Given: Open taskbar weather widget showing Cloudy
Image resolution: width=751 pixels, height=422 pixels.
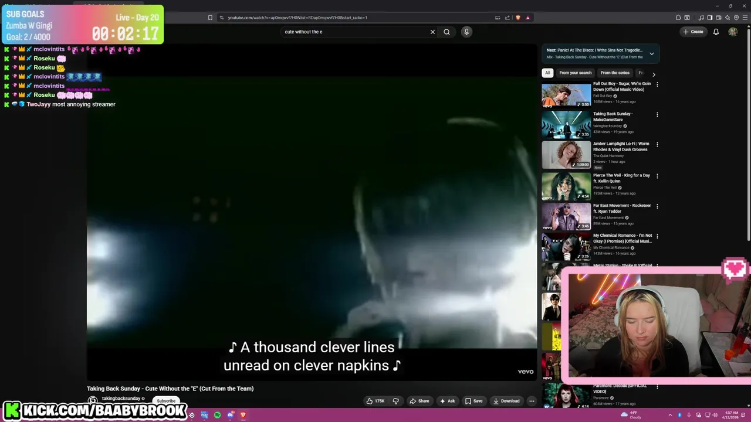Looking at the screenshot, I should point(631,415).
